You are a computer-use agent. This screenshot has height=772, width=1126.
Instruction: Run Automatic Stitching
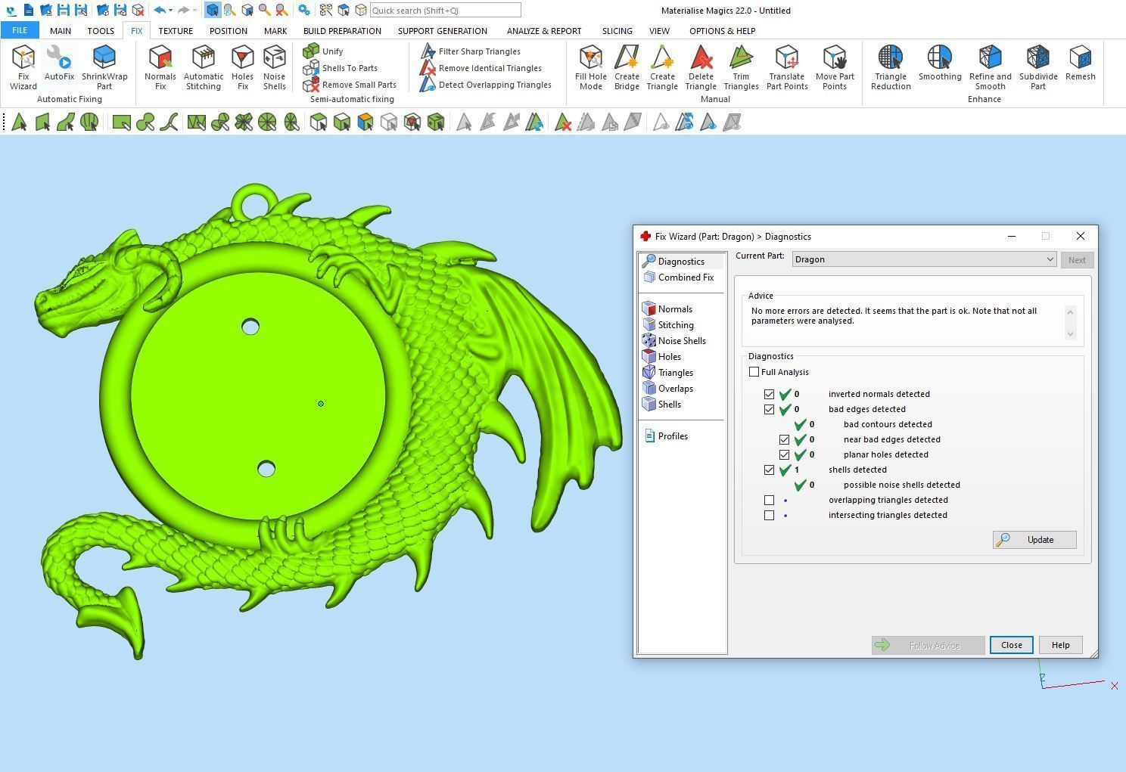click(x=204, y=67)
